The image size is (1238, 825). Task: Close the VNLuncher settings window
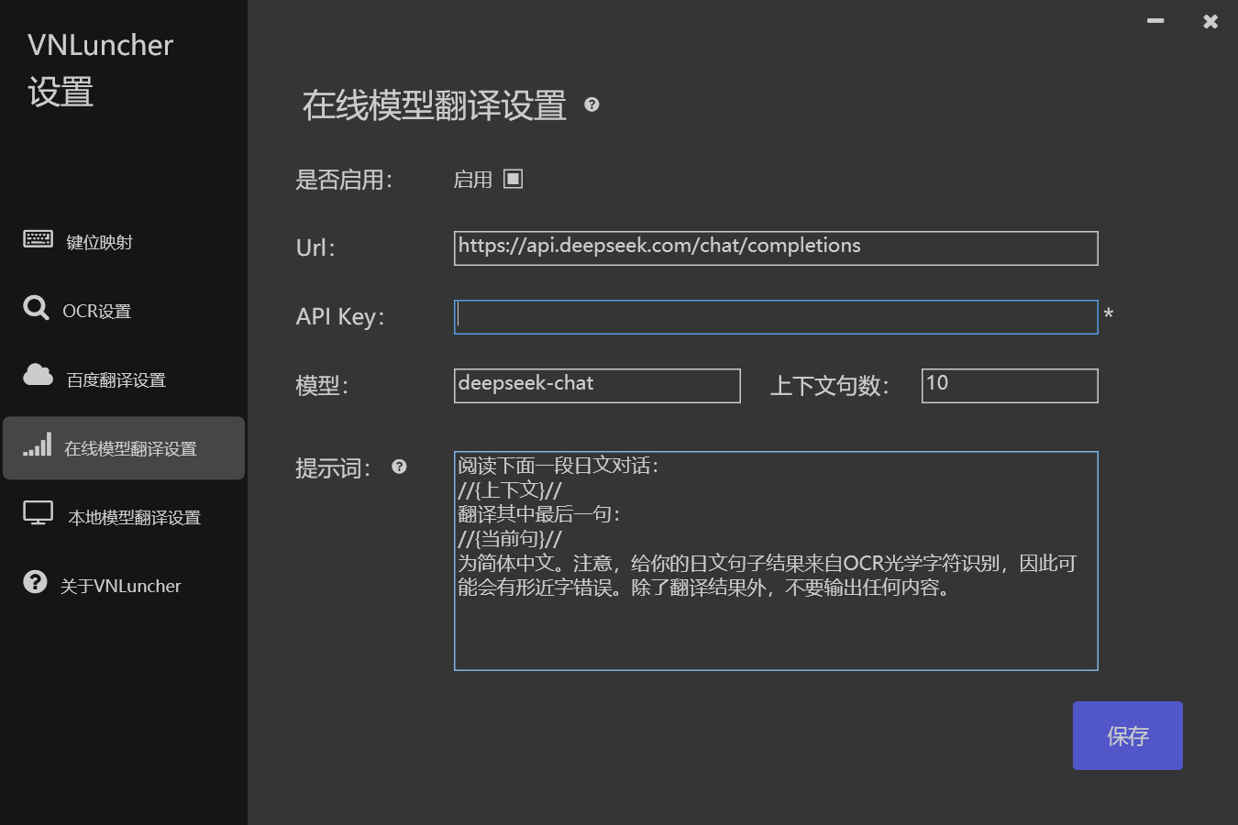pos(1210,21)
